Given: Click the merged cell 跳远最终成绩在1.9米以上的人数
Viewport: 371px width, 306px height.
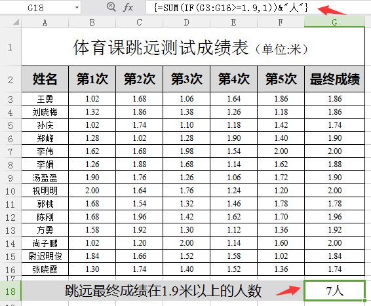Looking at the screenshot, I should coord(163,291).
